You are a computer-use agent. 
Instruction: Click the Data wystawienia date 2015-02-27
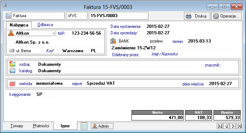pos(158,26)
